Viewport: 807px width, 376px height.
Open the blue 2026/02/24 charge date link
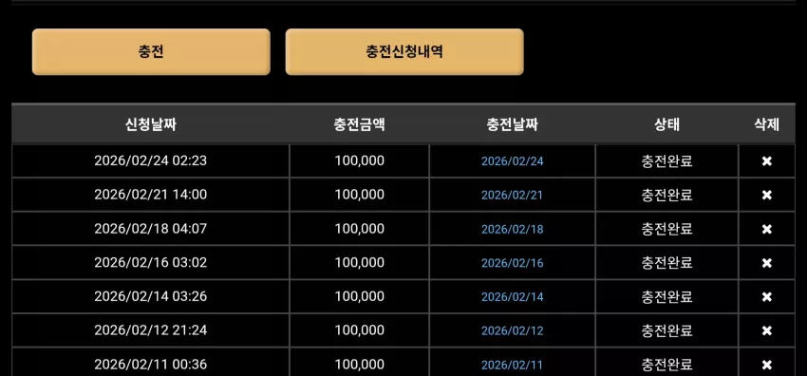(512, 161)
